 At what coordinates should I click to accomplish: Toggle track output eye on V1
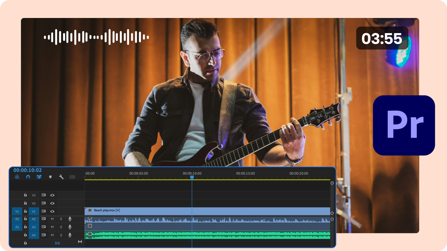(52, 211)
